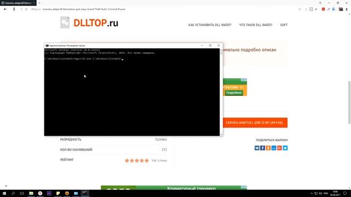Click the DLL file icon beside DLLTOP logo
The image size is (351, 197).
(65, 22)
